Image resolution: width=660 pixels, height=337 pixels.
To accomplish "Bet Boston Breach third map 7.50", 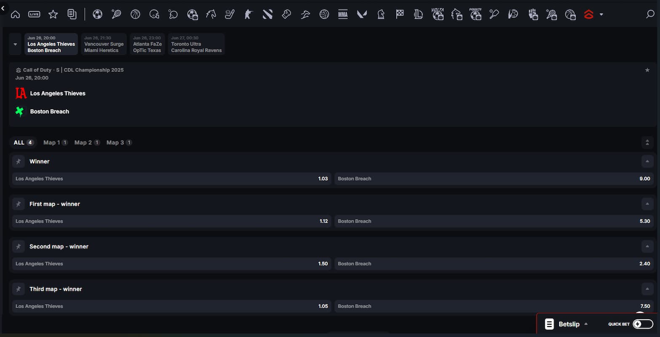I will 494,306.
